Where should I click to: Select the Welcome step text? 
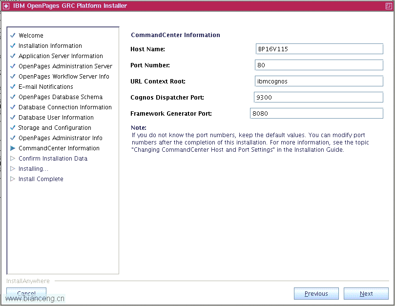31,35
